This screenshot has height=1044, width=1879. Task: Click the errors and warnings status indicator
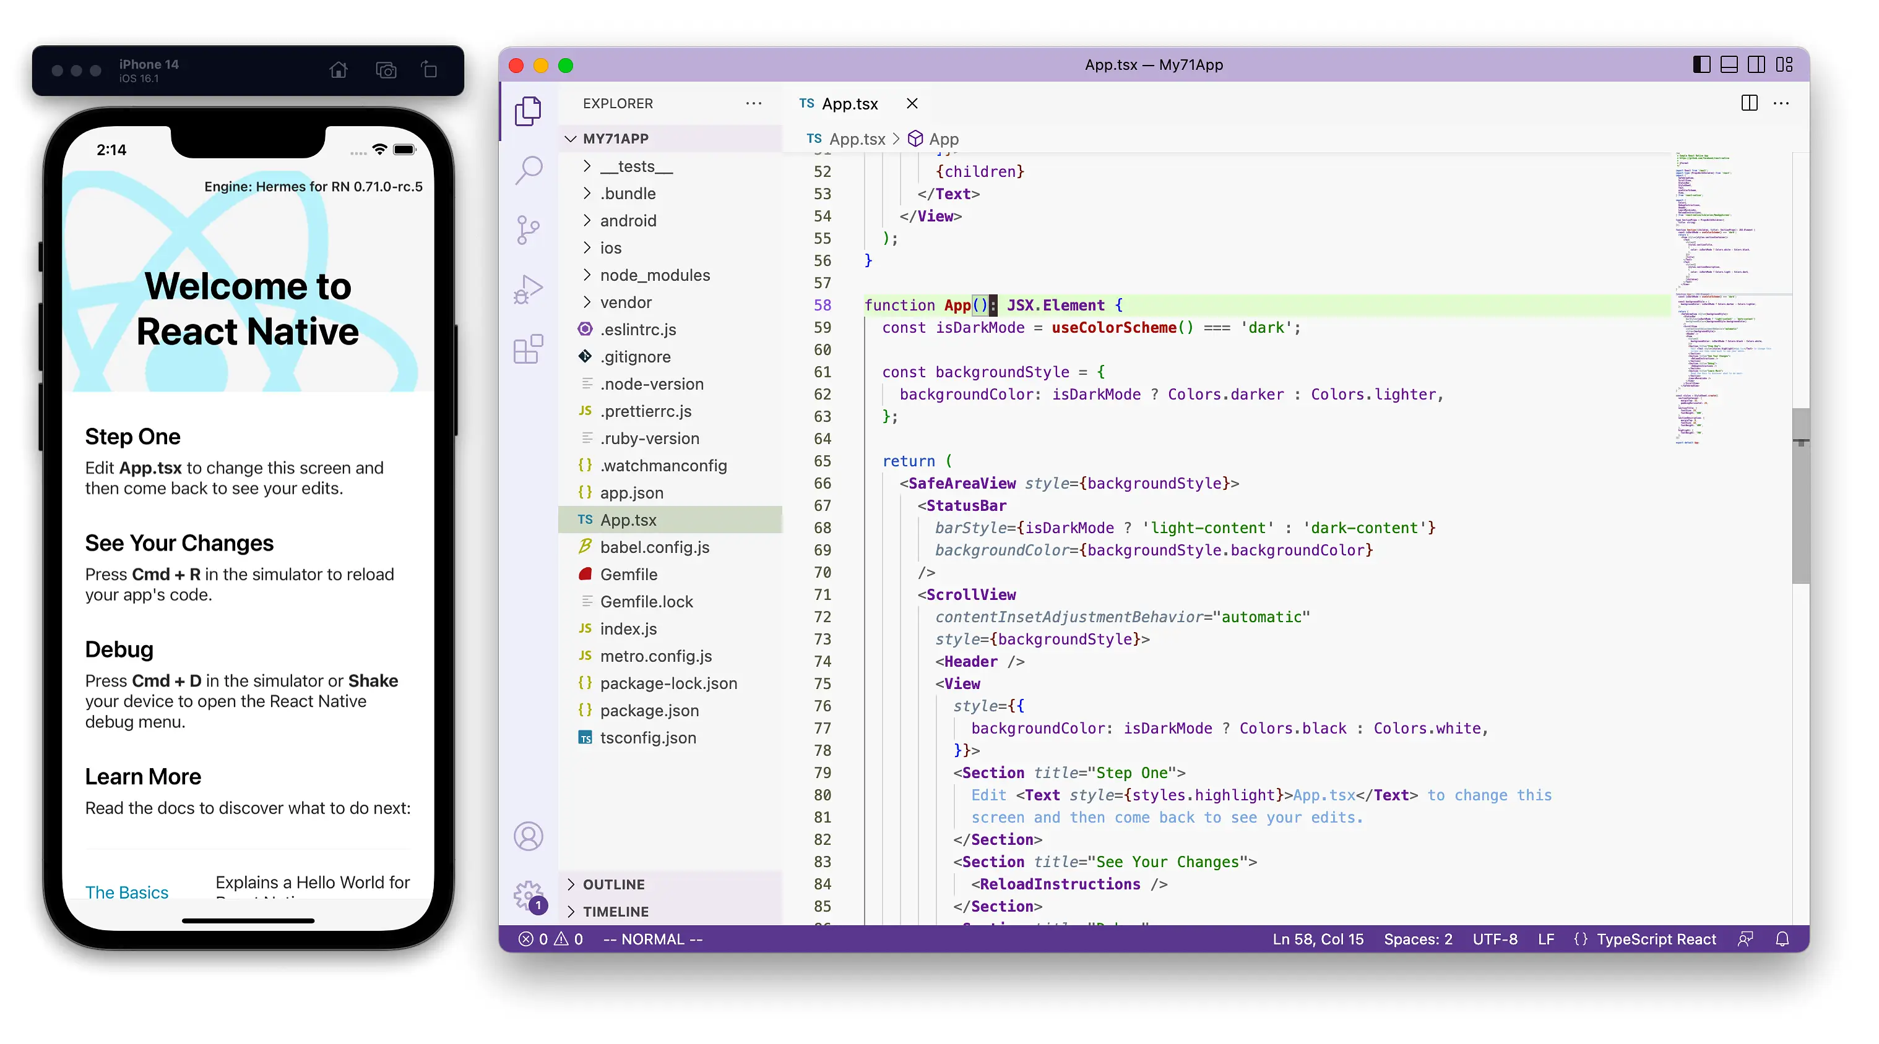(x=551, y=939)
